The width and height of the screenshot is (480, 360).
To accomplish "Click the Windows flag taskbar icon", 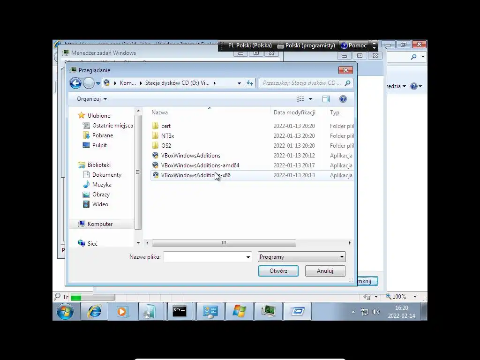I will pyautogui.click(x=240, y=312).
